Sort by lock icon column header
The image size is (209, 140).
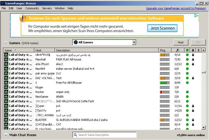(x=193, y=50)
